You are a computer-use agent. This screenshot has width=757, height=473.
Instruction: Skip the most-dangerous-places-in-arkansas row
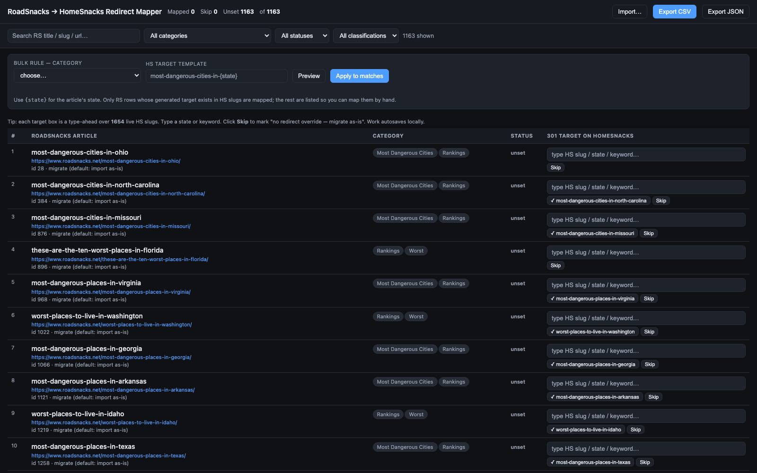(653, 397)
